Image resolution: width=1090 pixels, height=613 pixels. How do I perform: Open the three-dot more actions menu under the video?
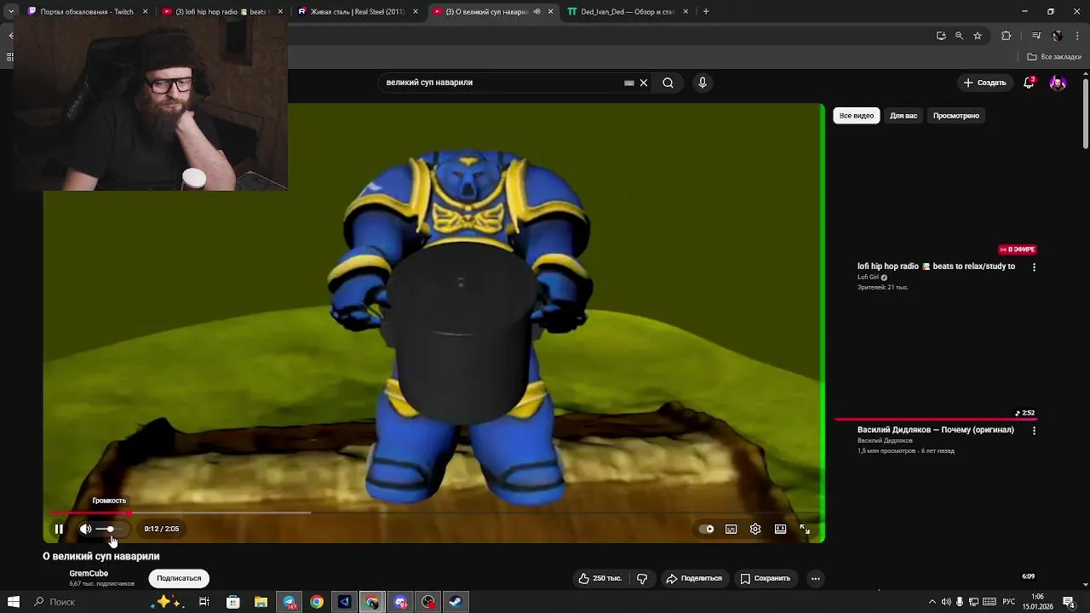point(815,578)
